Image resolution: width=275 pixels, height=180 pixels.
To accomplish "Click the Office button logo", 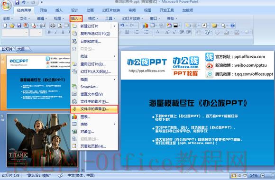I will pyautogui.click(x=6, y=6).
